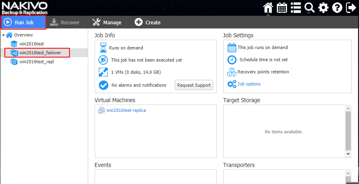359x184 pixels.
Task: Open the Manage menu
Action: pos(107,22)
